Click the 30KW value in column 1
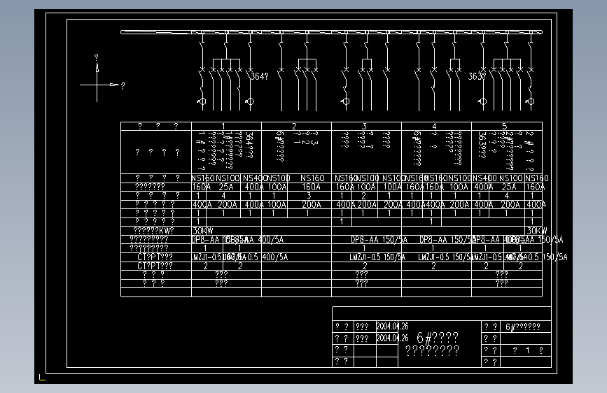Viewport: 607px width, 393px height. pyautogui.click(x=202, y=231)
